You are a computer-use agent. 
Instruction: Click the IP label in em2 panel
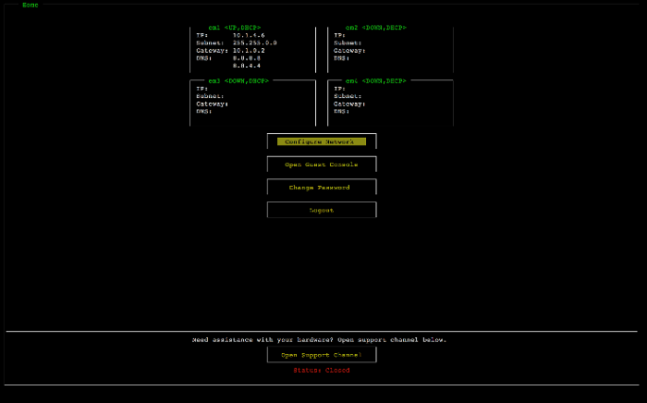pos(339,35)
